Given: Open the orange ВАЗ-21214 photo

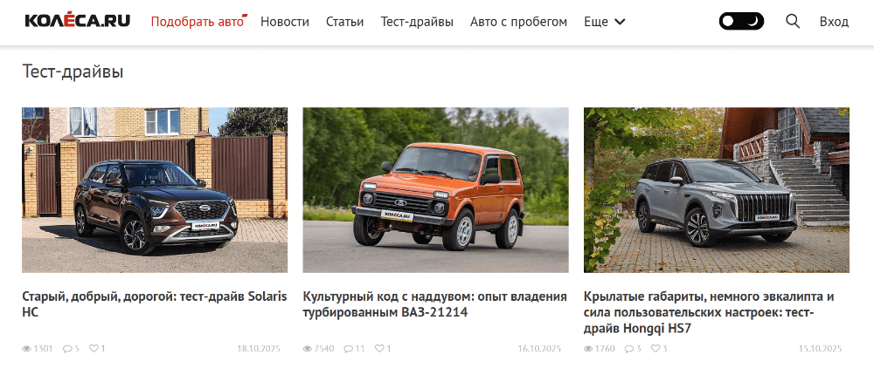Looking at the screenshot, I should (x=436, y=190).
